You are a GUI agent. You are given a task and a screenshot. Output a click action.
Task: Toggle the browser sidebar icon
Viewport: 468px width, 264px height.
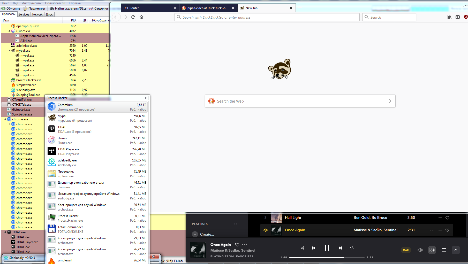click(x=458, y=17)
